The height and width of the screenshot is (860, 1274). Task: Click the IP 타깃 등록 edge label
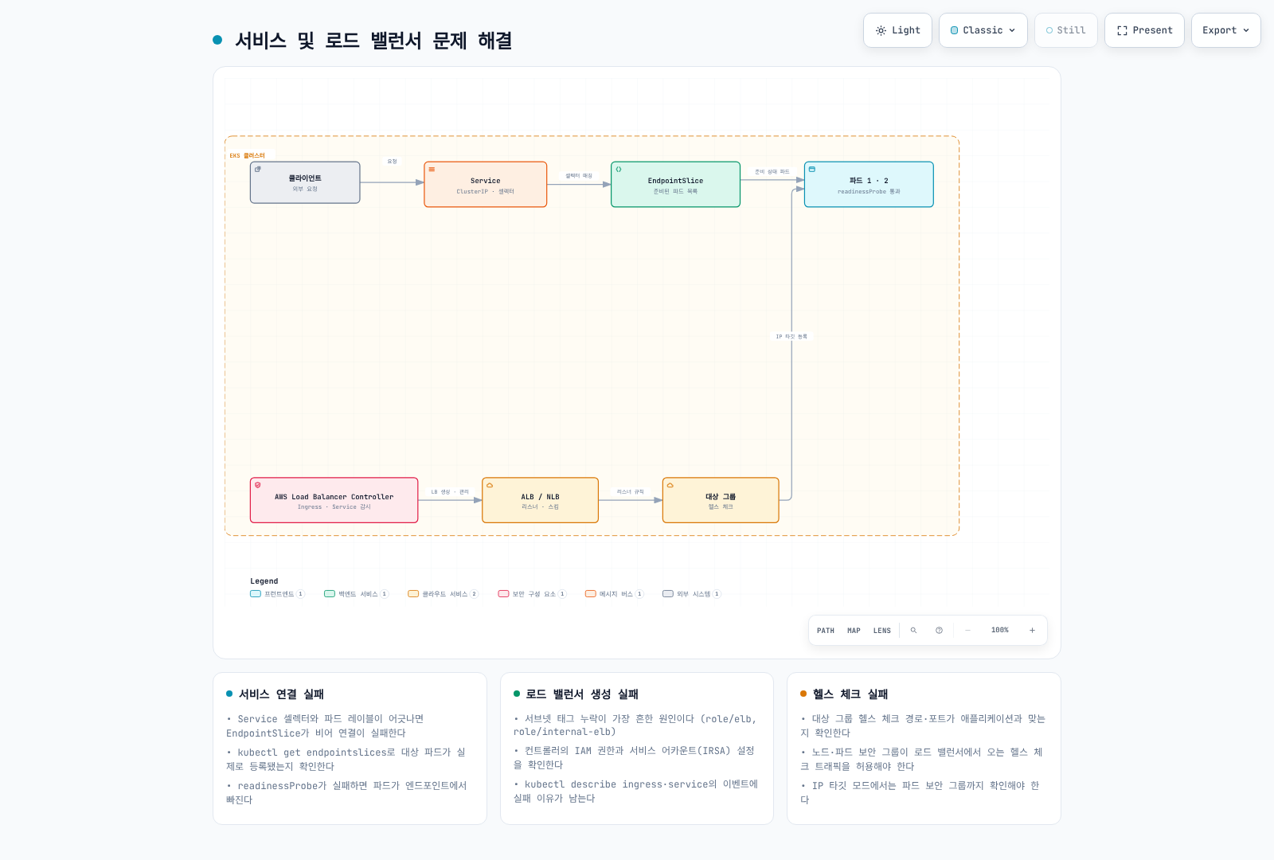pos(791,337)
